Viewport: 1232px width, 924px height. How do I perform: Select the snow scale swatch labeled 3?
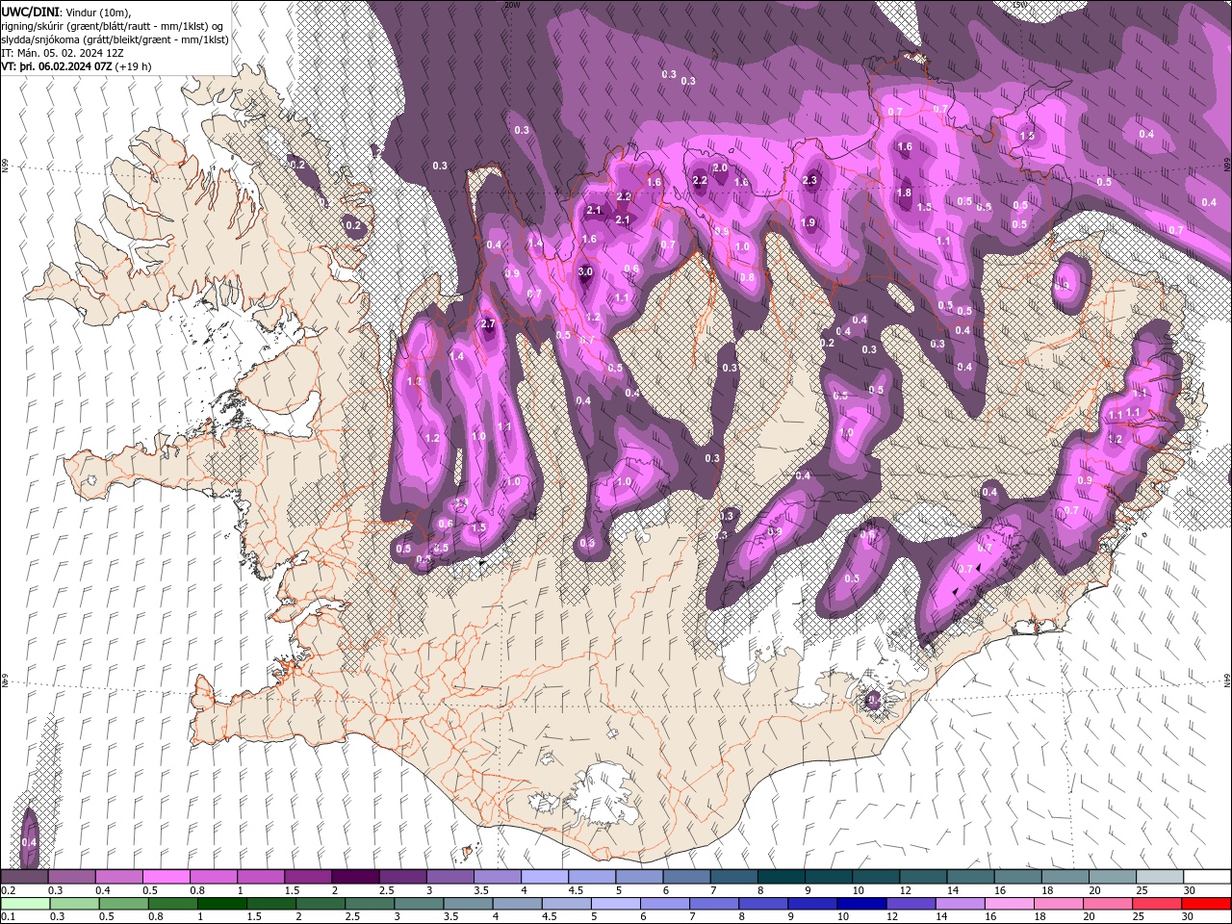[x=449, y=876]
